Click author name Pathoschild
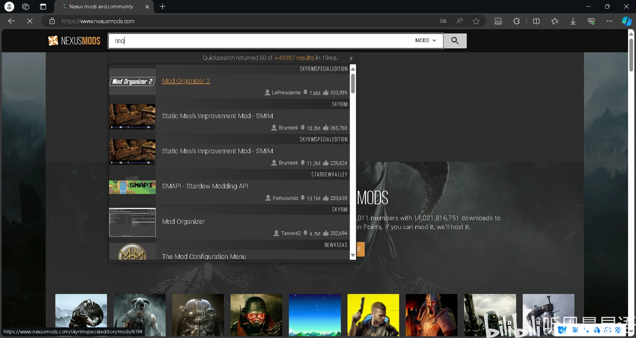This screenshot has height=338, width=636. [285, 198]
